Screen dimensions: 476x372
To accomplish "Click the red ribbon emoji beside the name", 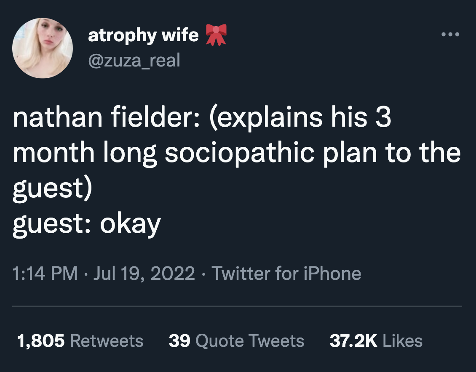I will coord(216,35).
